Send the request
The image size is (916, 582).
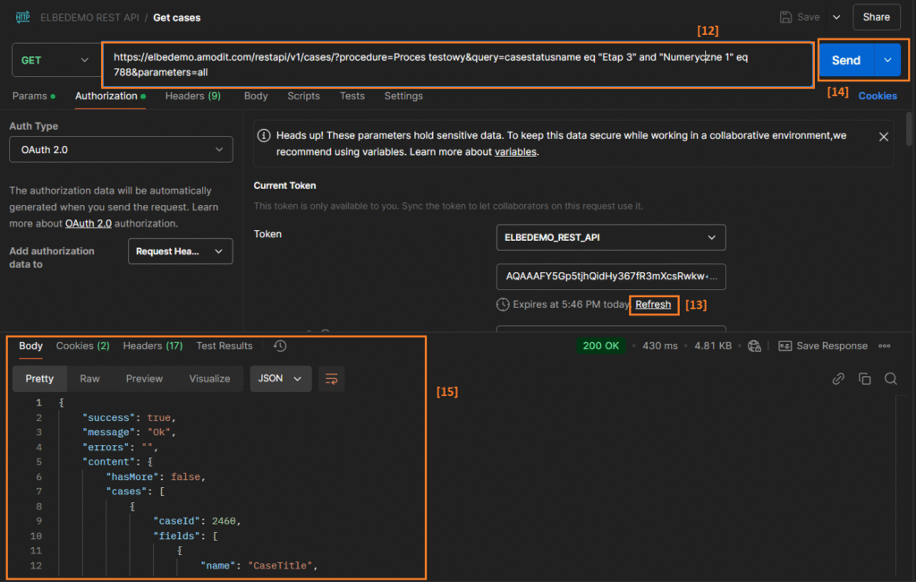[846, 60]
